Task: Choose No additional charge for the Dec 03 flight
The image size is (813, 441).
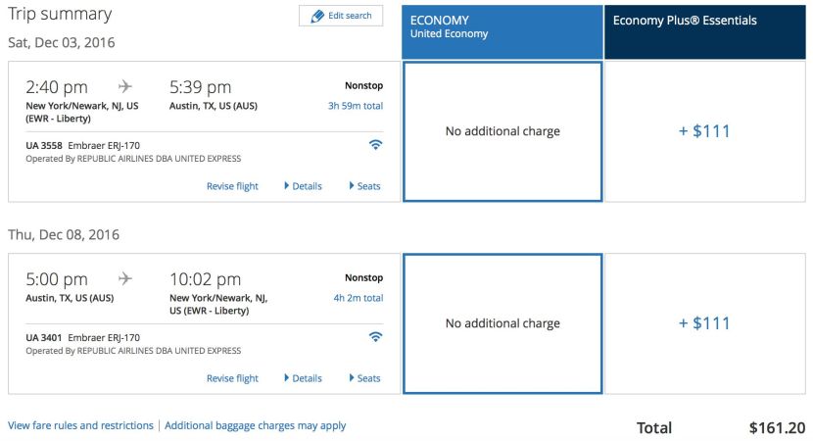Action: (x=502, y=131)
